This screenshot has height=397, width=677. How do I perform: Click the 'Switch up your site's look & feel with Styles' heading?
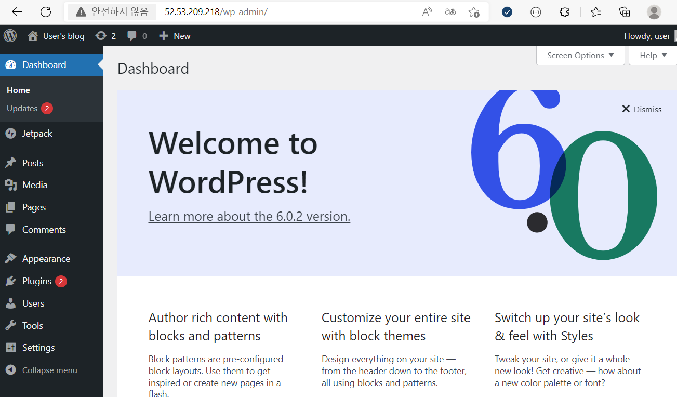(567, 327)
